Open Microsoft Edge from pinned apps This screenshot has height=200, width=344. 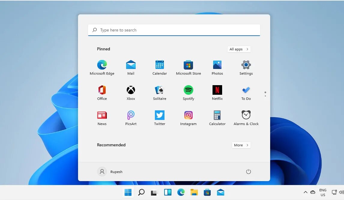pos(102,67)
